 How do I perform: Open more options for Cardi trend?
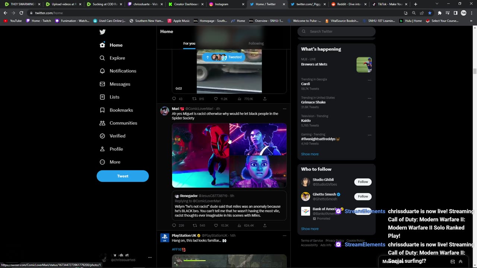click(x=370, y=80)
